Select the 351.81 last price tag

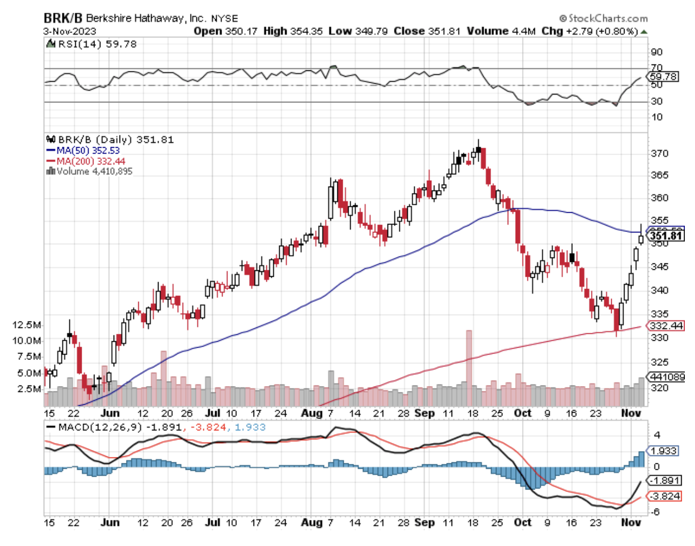(x=666, y=236)
